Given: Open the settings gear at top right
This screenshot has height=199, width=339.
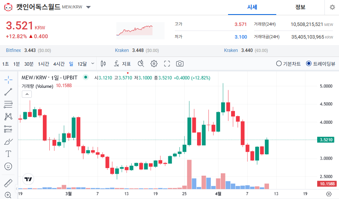Looking at the screenshot, I should point(332,7).
